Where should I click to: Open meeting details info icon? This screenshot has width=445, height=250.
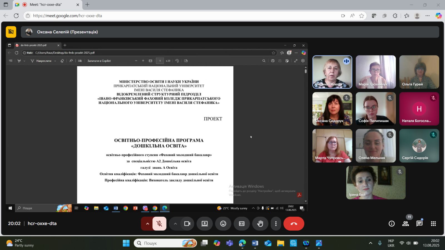point(392,224)
